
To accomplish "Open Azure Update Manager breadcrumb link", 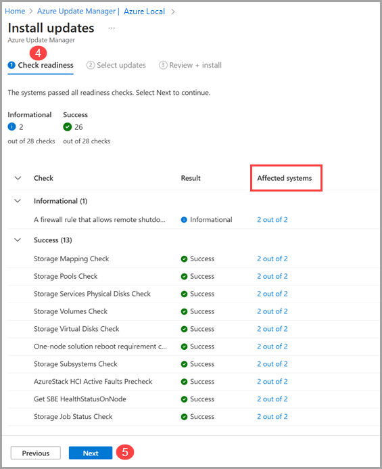I will [76, 12].
